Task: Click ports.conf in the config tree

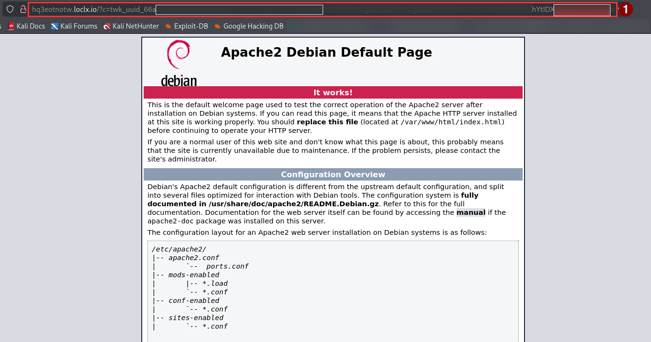Action: coord(227,266)
